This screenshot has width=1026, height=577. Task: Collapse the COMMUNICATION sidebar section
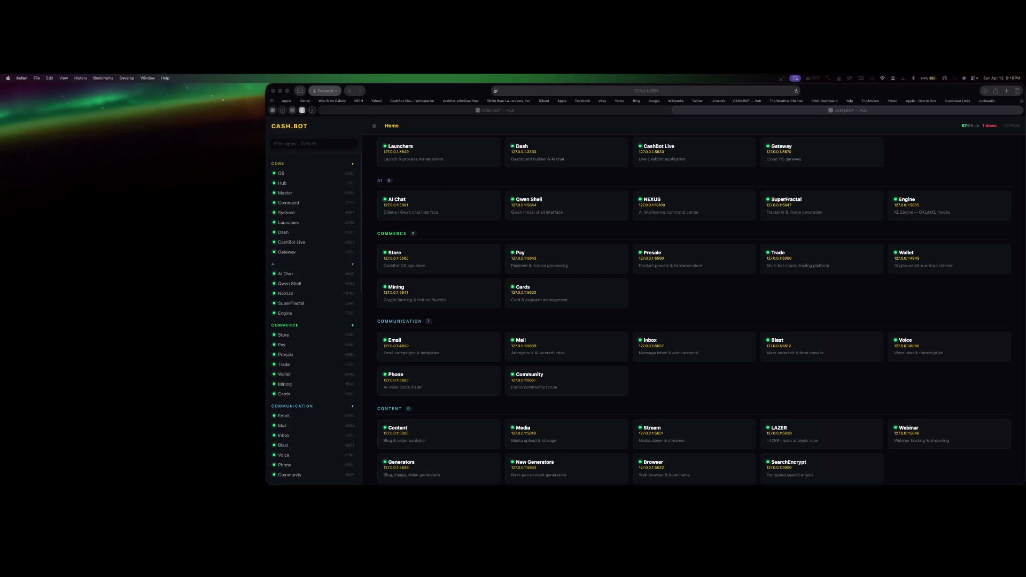(353, 406)
